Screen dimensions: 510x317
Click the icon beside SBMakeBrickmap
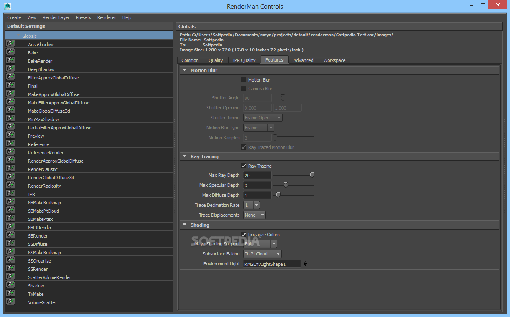click(x=10, y=202)
